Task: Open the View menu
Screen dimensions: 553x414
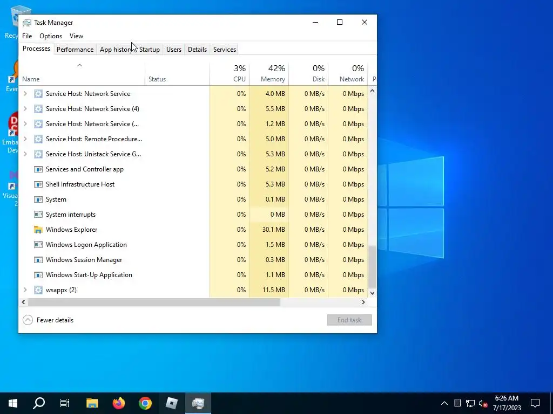Action: (76, 36)
